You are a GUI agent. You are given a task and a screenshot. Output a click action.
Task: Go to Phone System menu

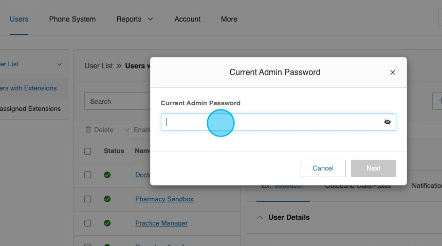72,19
